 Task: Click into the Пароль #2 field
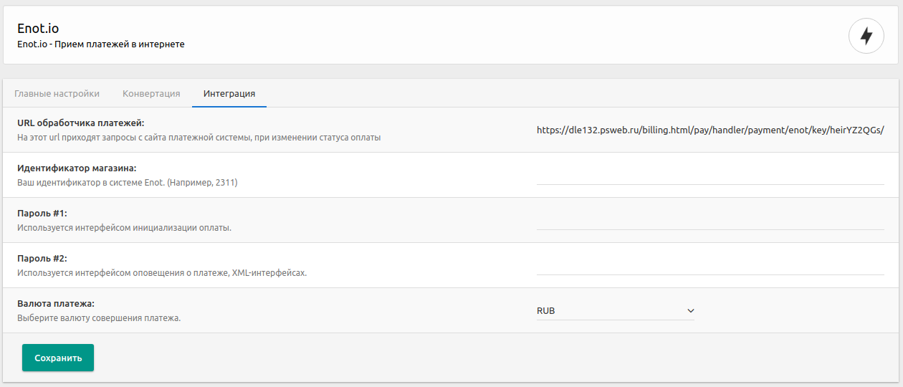(710, 265)
